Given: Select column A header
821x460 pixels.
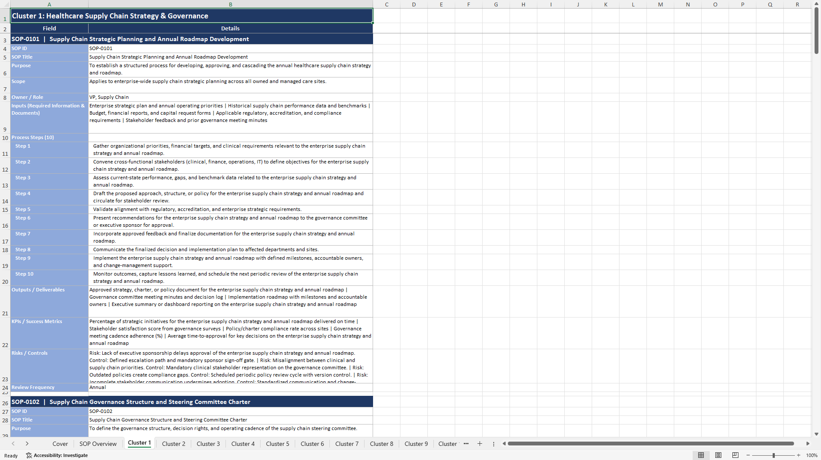Looking at the screenshot, I should [x=49, y=4].
